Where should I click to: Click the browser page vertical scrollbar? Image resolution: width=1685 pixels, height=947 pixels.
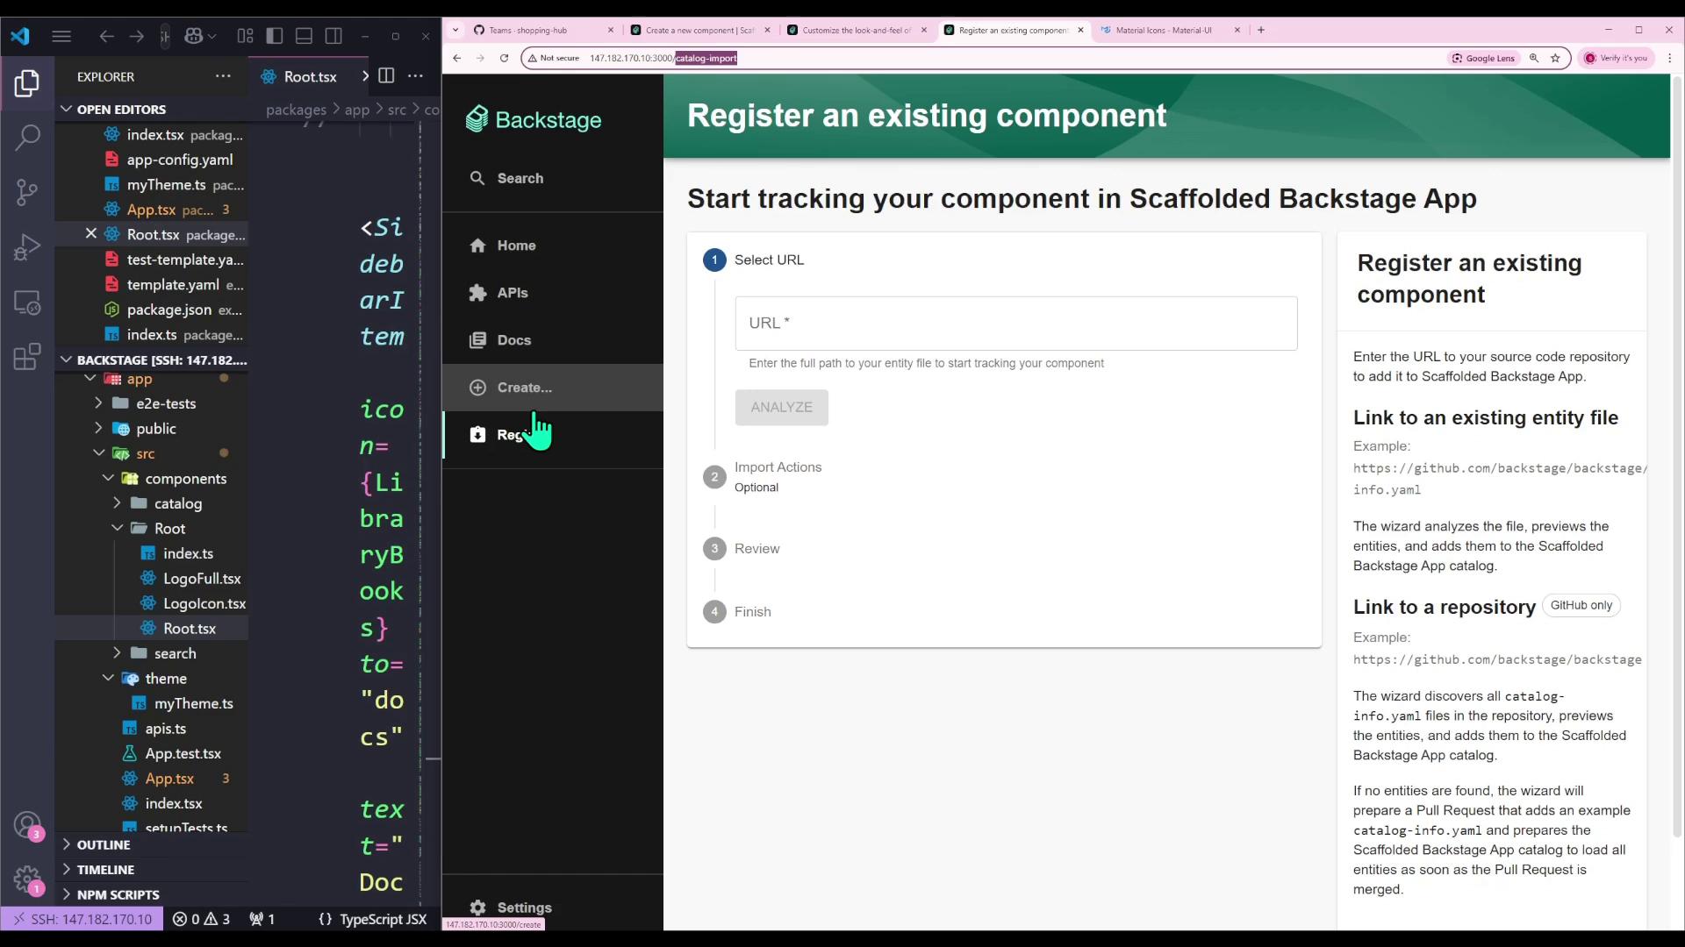[1678, 456]
